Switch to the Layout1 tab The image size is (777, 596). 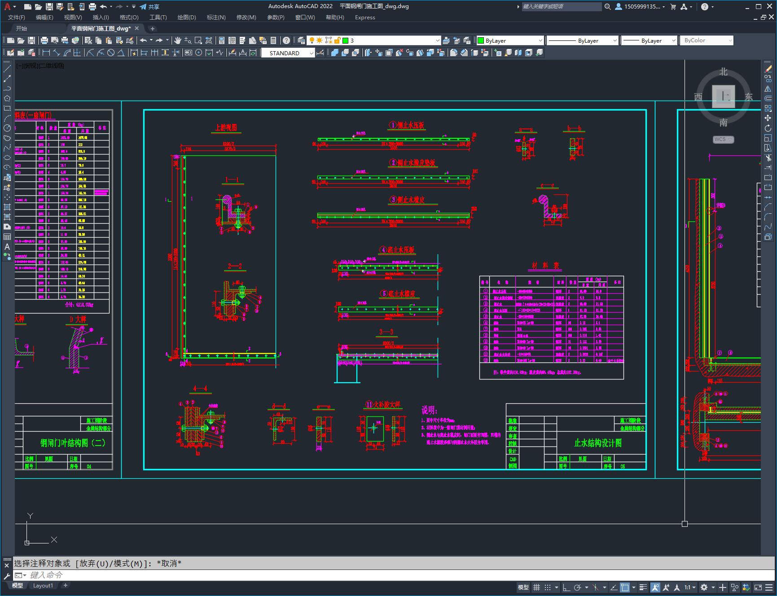(43, 585)
